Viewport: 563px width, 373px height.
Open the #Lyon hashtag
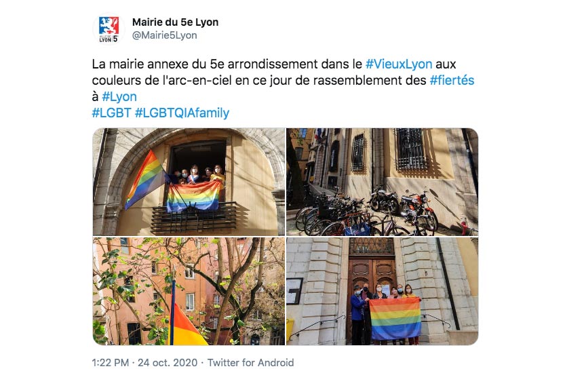pyautogui.click(x=119, y=96)
